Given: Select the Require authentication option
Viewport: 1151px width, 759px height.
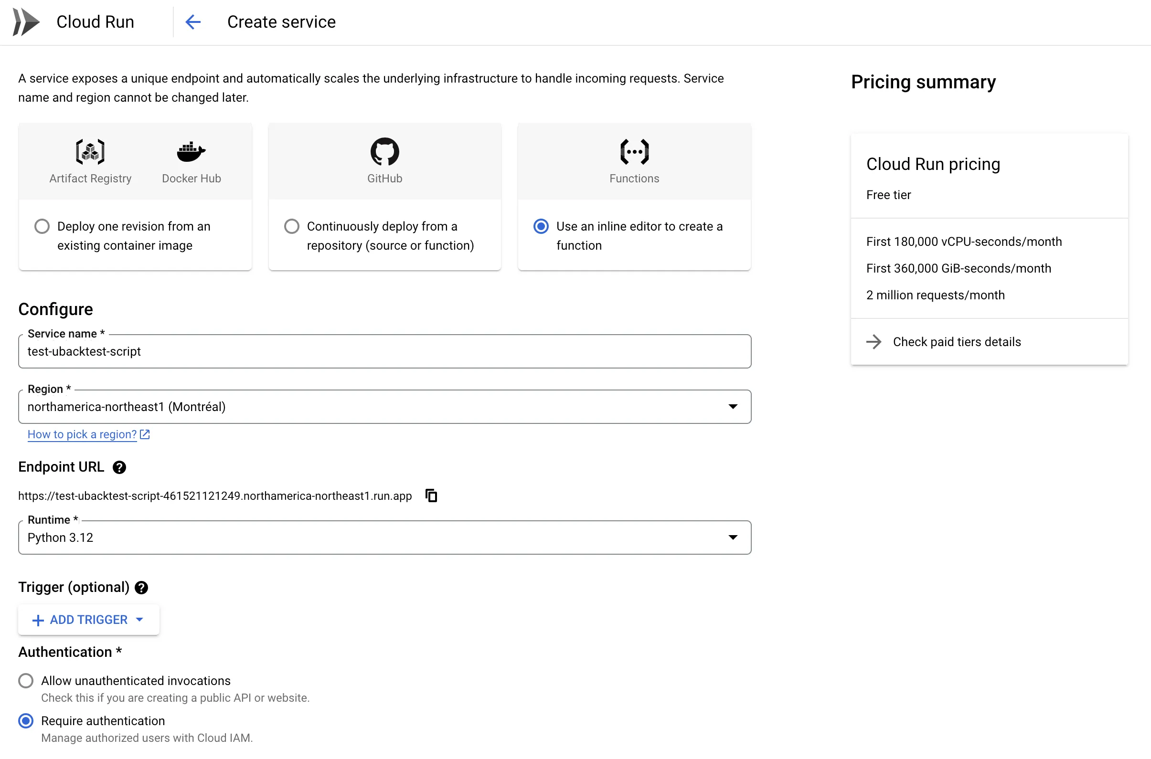Looking at the screenshot, I should [x=26, y=721].
